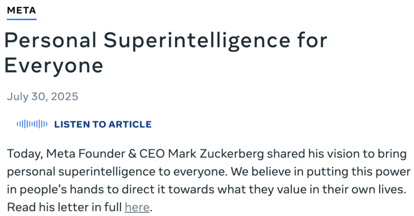Click the word "Today" starting the paragraph
414x216 pixels.
24,154
